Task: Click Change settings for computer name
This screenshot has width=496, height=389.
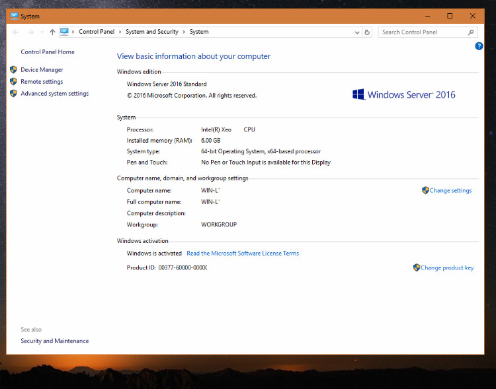Action: pyautogui.click(x=450, y=191)
